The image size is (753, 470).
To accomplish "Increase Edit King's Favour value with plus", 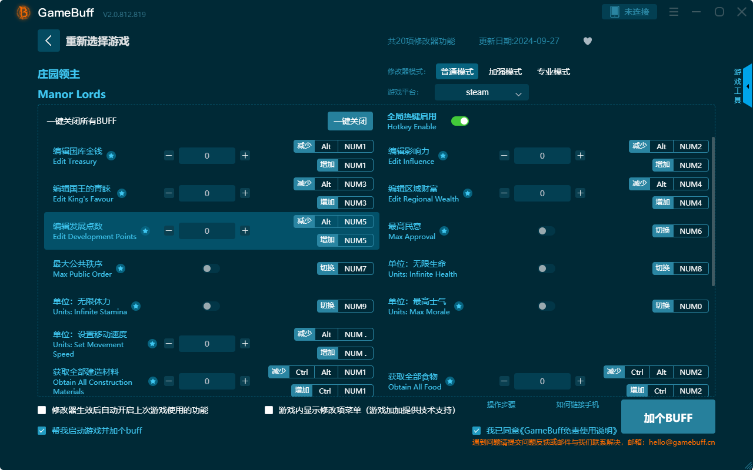I will pyautogui.click(x=245, y=193).
